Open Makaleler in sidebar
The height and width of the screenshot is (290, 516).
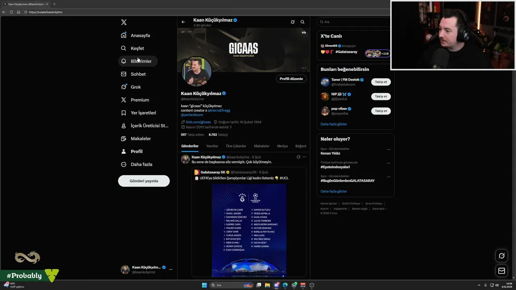click(x=136, y=139)
